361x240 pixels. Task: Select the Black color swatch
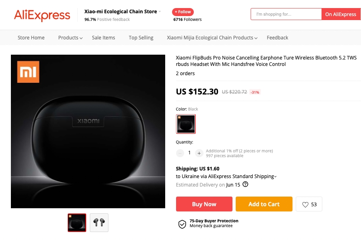(x=186, y=124)
